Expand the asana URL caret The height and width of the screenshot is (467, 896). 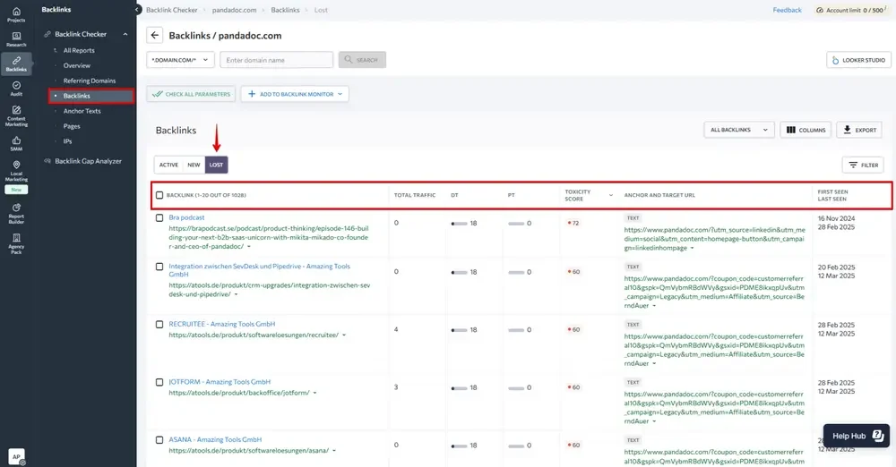[x=334, y=450]
